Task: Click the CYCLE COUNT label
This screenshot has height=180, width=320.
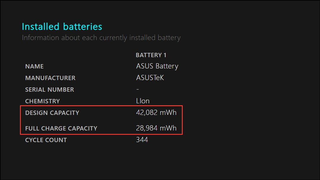Action: pos(46,140)
